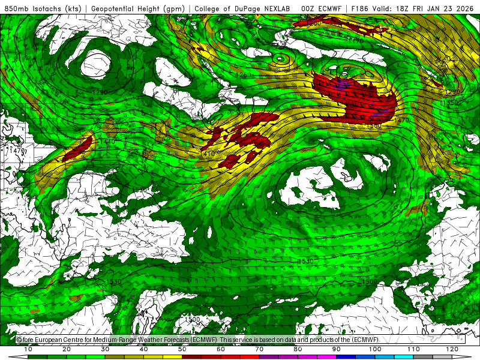Screen dimensions: 480x360
Task: Click the cyan swatch left of 110
Action: pyautogui.click(x=404, y=357)
